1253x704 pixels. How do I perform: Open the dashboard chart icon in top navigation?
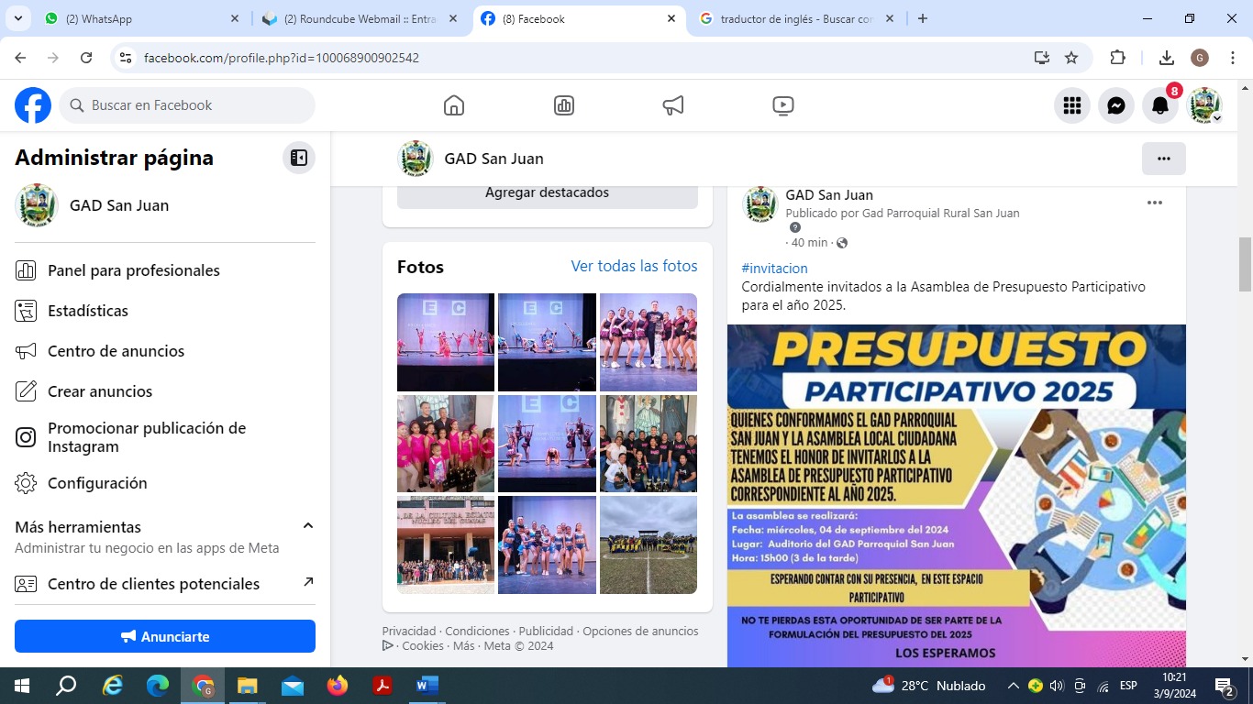pyautogui.click(x=564, y=105)
